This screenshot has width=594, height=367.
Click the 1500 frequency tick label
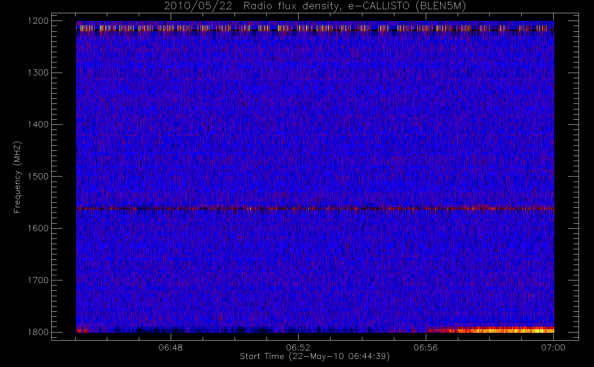[x=38, y=177]
